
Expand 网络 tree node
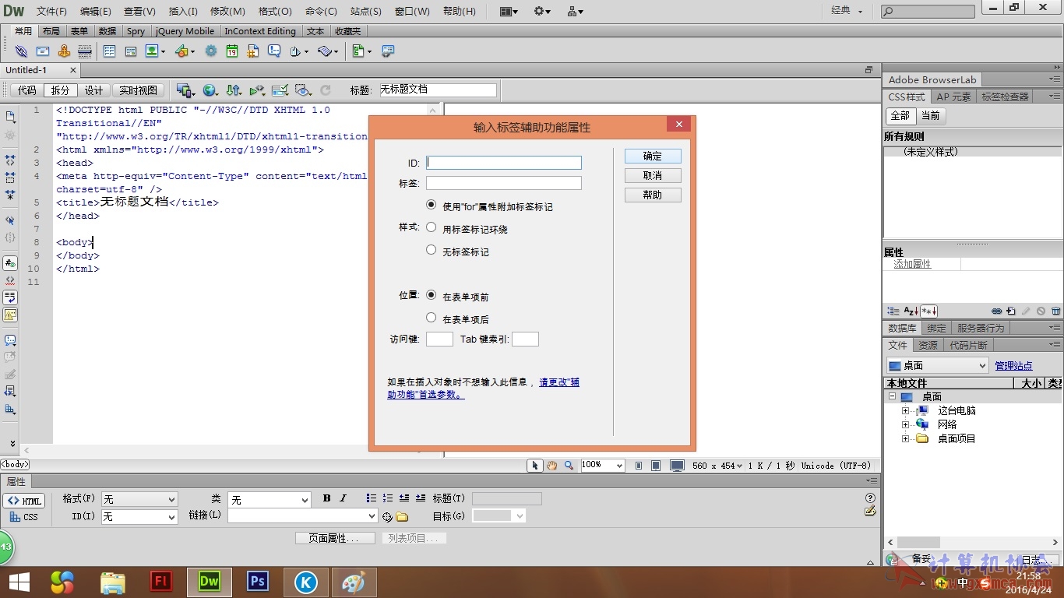coord(905,424)
